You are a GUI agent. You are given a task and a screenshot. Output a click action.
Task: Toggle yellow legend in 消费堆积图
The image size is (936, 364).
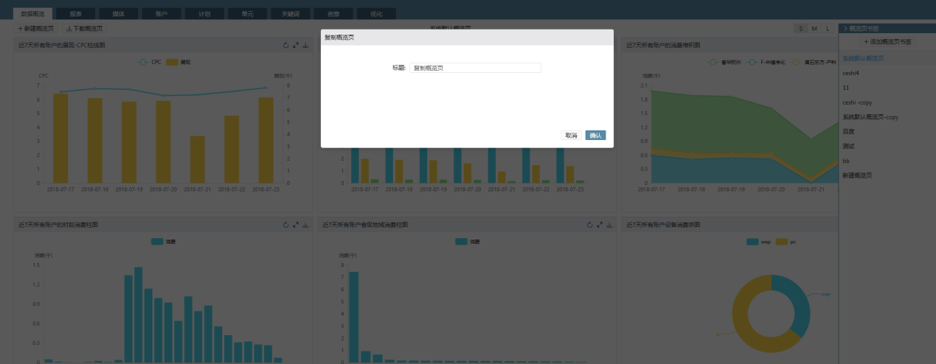[x=814, y=63]
